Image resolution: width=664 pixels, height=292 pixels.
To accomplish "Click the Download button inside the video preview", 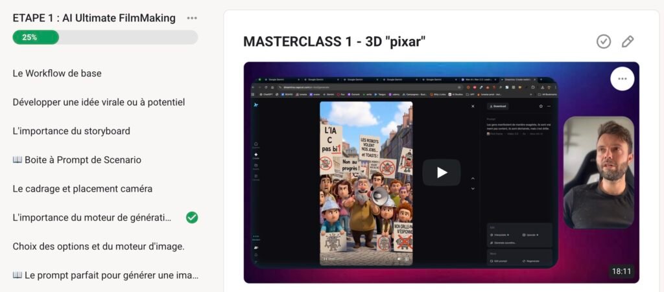I will pos(497,106).
